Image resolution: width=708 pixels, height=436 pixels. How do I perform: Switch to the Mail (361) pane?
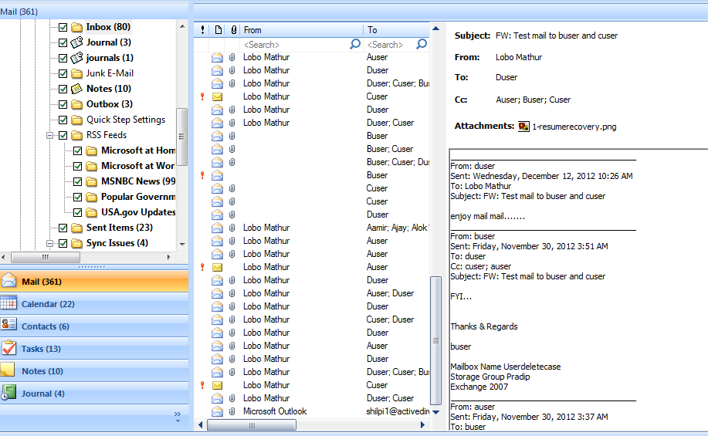[94, 282]
